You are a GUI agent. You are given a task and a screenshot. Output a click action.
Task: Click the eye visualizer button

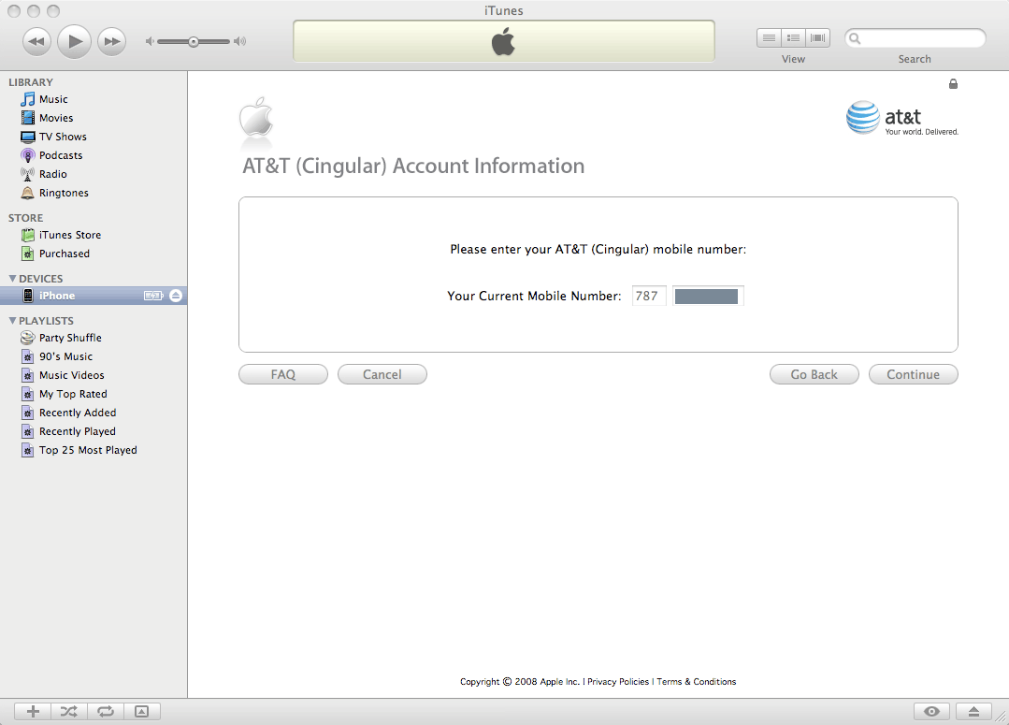[931, 711]
